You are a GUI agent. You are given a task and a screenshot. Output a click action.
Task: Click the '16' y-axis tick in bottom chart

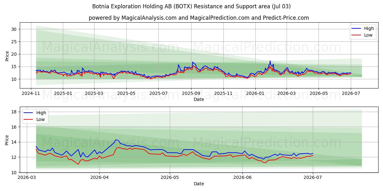pyautogui.click(x=15, y=127)
